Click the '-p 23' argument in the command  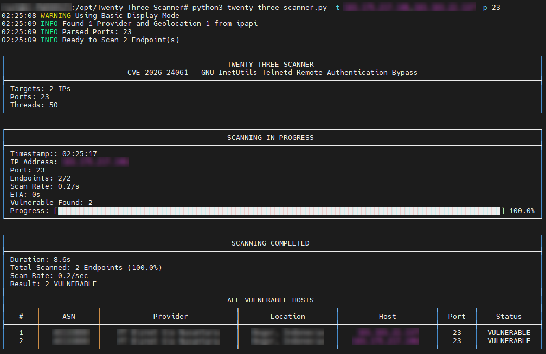coord(490,7)
